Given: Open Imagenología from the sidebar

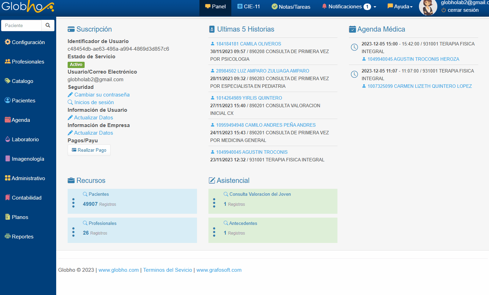Looking at the screenshot, I should coord(28,159).
